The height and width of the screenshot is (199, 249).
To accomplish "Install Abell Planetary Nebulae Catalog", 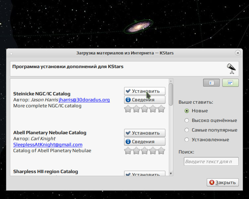I will 145,133.
